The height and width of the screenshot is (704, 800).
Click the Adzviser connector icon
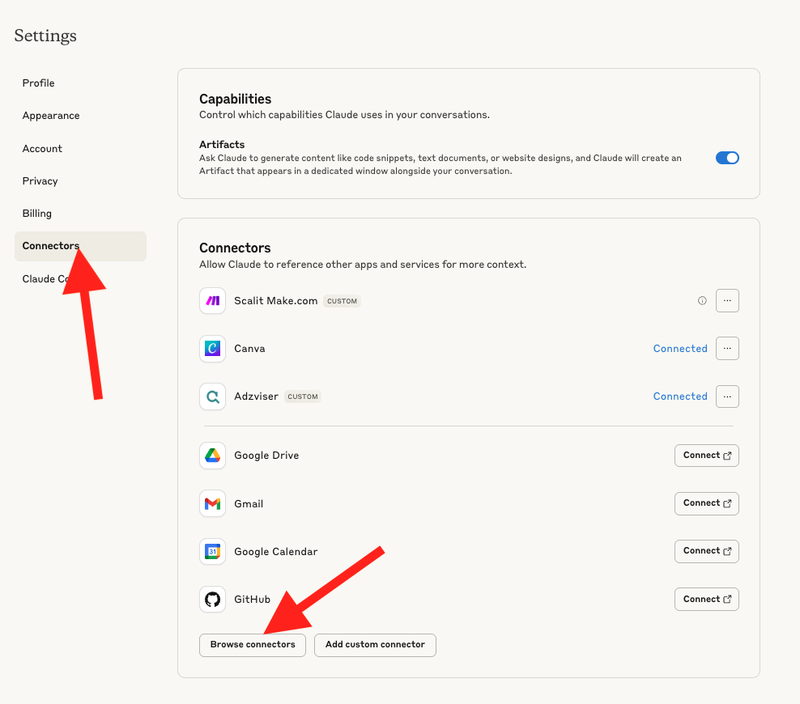coord(212,397)
